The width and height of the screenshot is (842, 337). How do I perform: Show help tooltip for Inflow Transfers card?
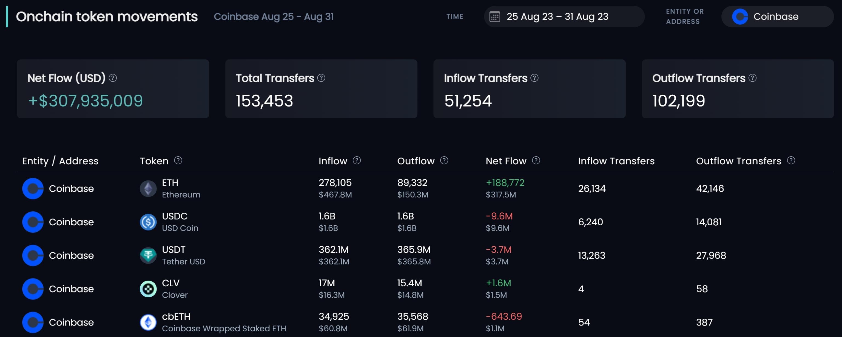(534, 78)
